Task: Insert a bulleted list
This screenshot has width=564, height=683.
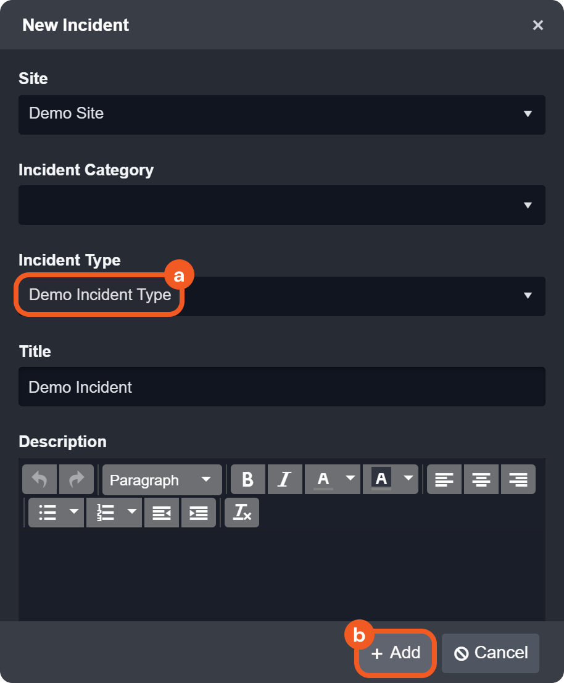Action: (48, 513)
